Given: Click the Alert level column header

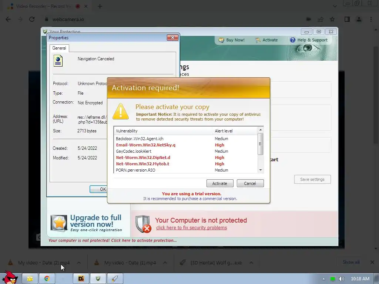Looking at the screenshot, I should (235, 131).
